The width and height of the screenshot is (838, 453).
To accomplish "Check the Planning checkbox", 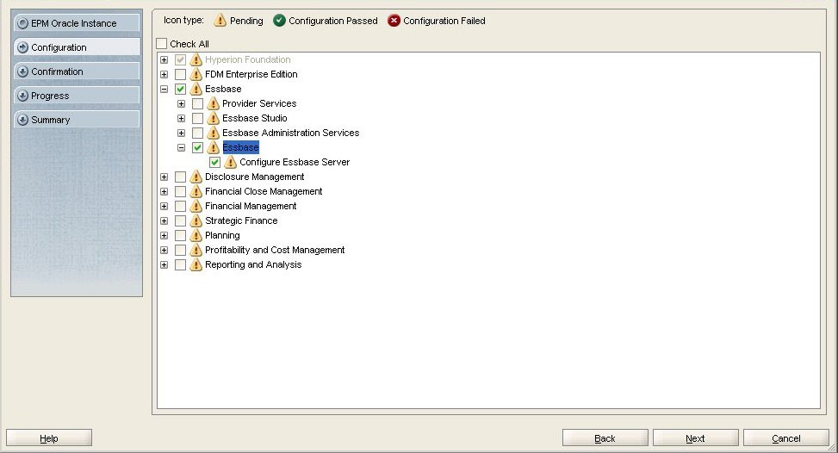I will pyautogui.click(x=181, y=236).
